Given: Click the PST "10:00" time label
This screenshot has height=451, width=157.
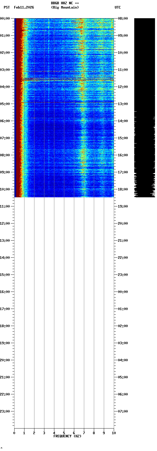Looking at the screenshot, I should (x=5, y=189).
